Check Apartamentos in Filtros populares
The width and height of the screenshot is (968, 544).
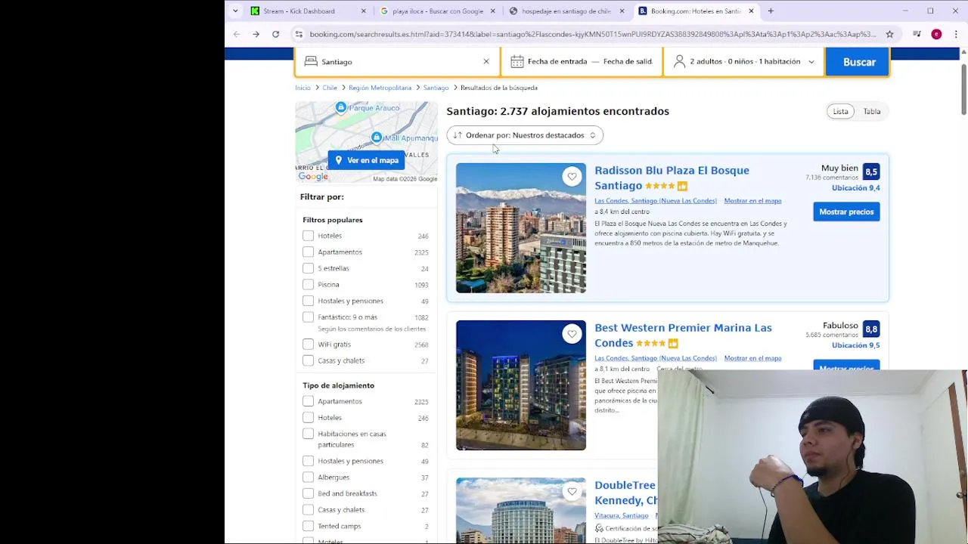308,252
